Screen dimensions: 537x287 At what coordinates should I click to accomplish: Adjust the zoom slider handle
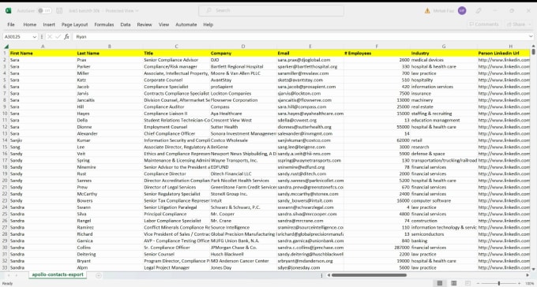point(498,283)
